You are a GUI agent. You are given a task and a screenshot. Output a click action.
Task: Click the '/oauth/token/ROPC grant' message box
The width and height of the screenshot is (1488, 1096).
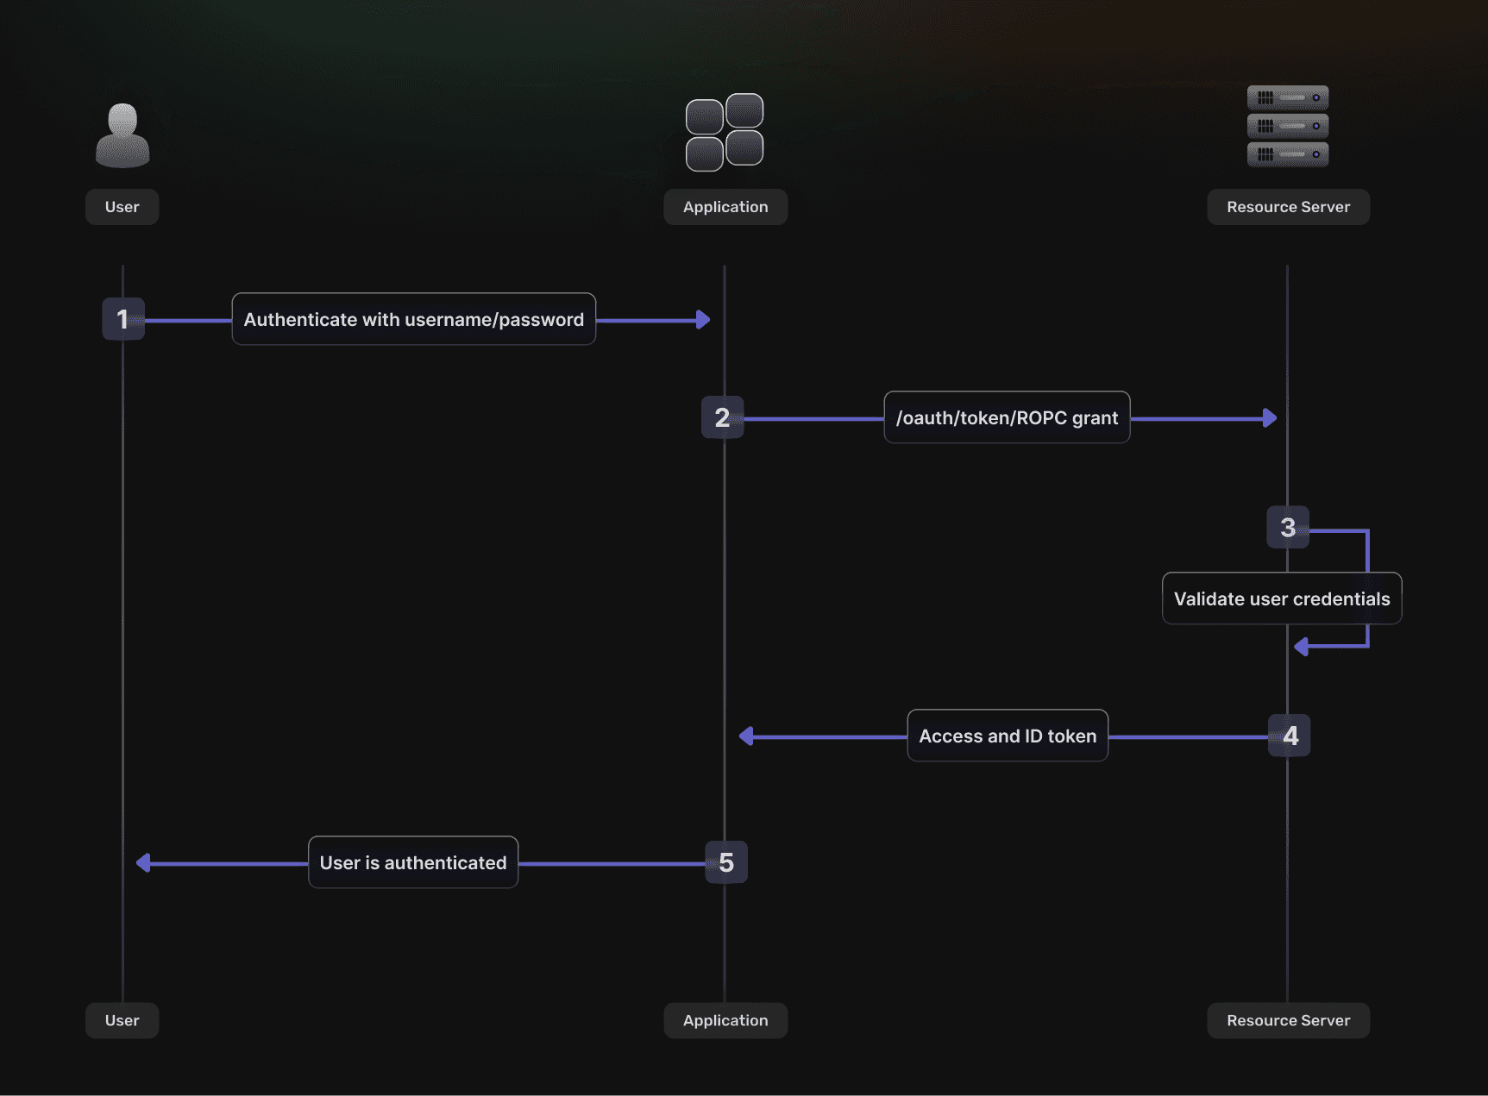[1007, 417]
